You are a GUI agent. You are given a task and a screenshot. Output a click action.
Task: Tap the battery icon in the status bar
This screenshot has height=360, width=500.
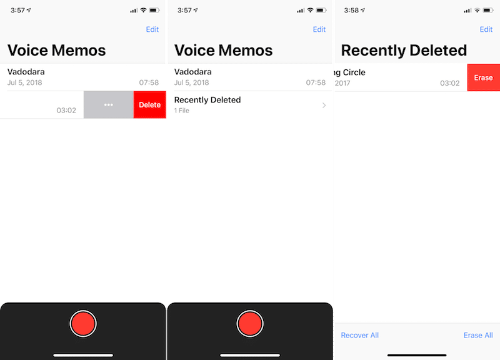(154, 10)
